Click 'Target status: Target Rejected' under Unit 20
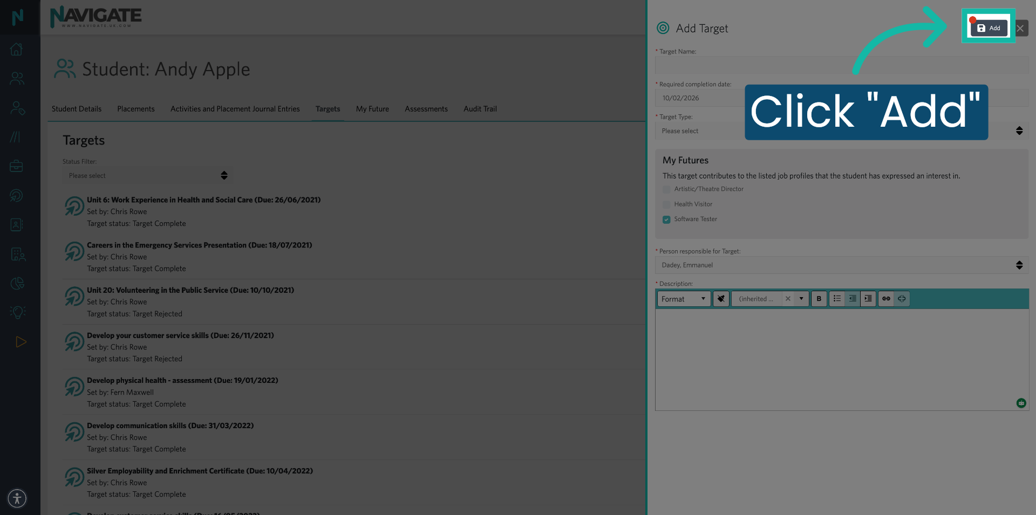The image size is (1036, 515). coord(135,314)
